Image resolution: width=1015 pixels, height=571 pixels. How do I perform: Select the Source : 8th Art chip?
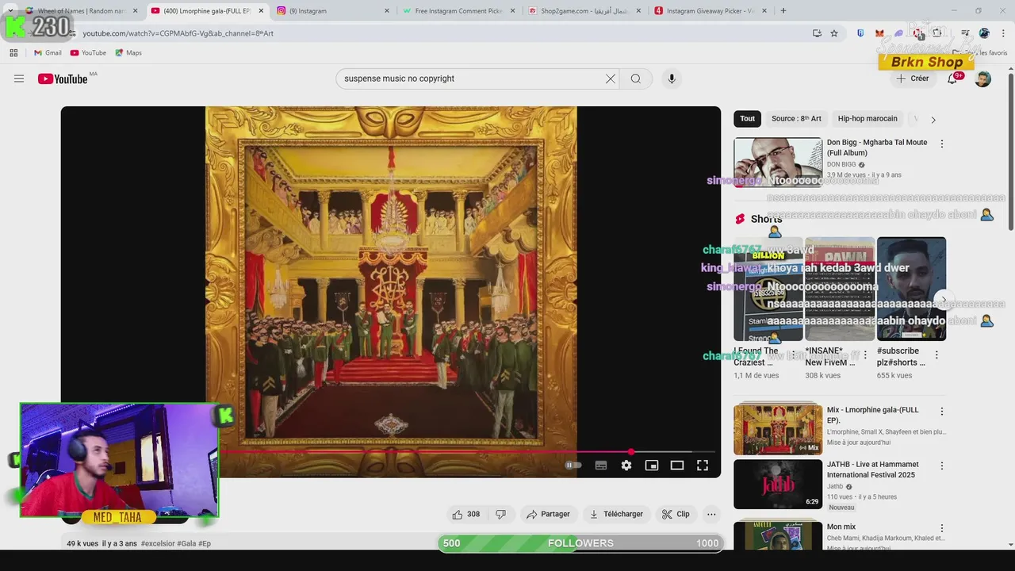click(x=796, y=119)
